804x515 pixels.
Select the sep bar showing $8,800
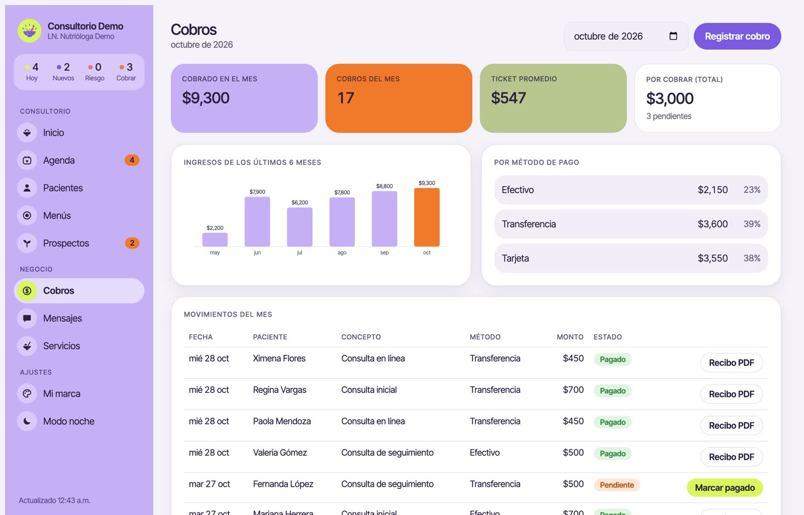click(x=384, y=219)
